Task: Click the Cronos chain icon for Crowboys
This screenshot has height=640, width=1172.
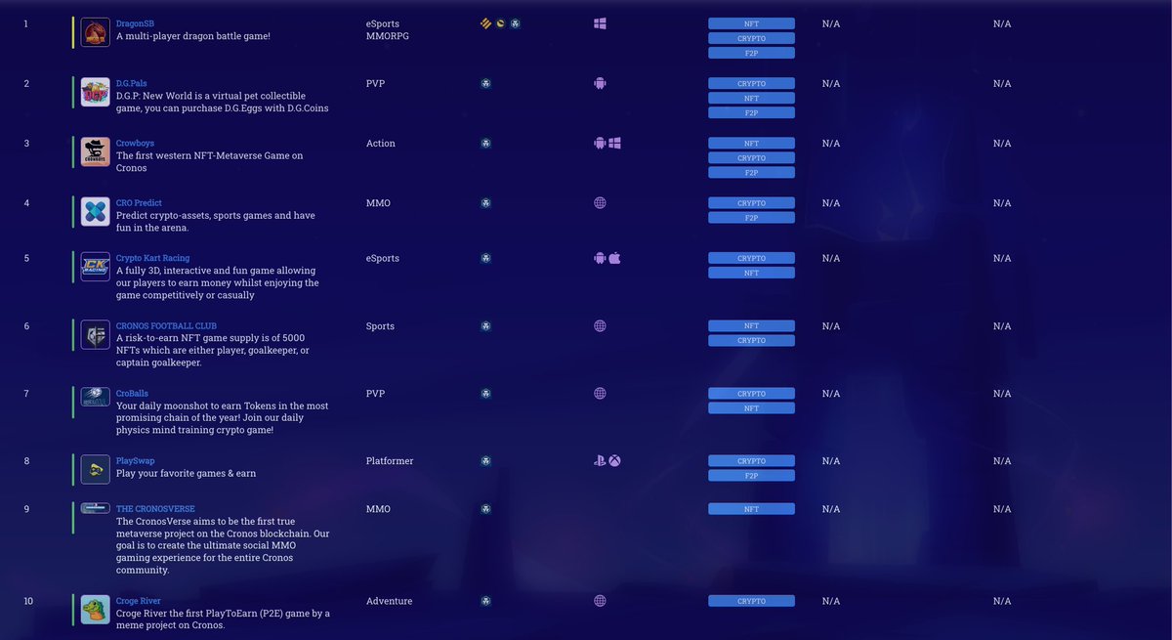Action: tap(485, 143)
